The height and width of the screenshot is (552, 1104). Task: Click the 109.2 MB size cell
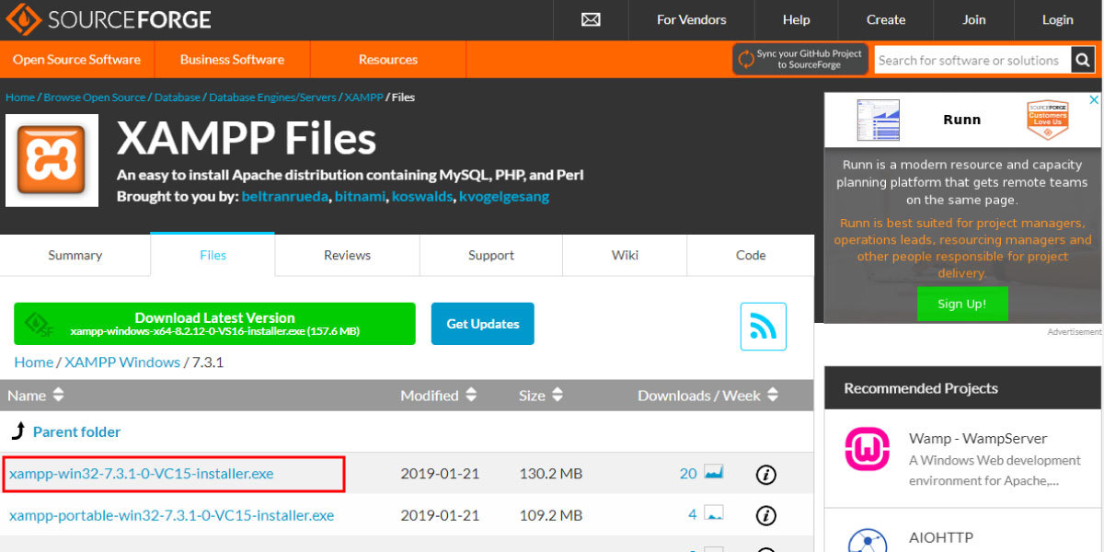click(551, 515)
